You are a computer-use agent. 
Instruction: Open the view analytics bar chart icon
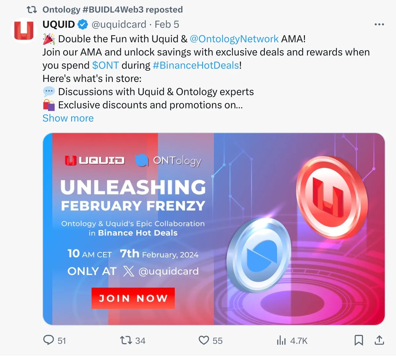pyautogui.click(x=281, y=340)
